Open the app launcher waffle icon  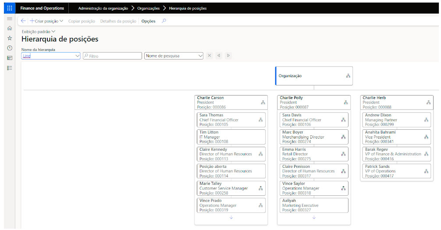click(10, 8)
